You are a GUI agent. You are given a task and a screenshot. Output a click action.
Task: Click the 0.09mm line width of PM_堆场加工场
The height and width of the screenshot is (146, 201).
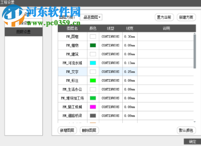pos(130,98)
